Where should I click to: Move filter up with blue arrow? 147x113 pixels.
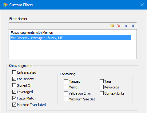tap(126, 26)
